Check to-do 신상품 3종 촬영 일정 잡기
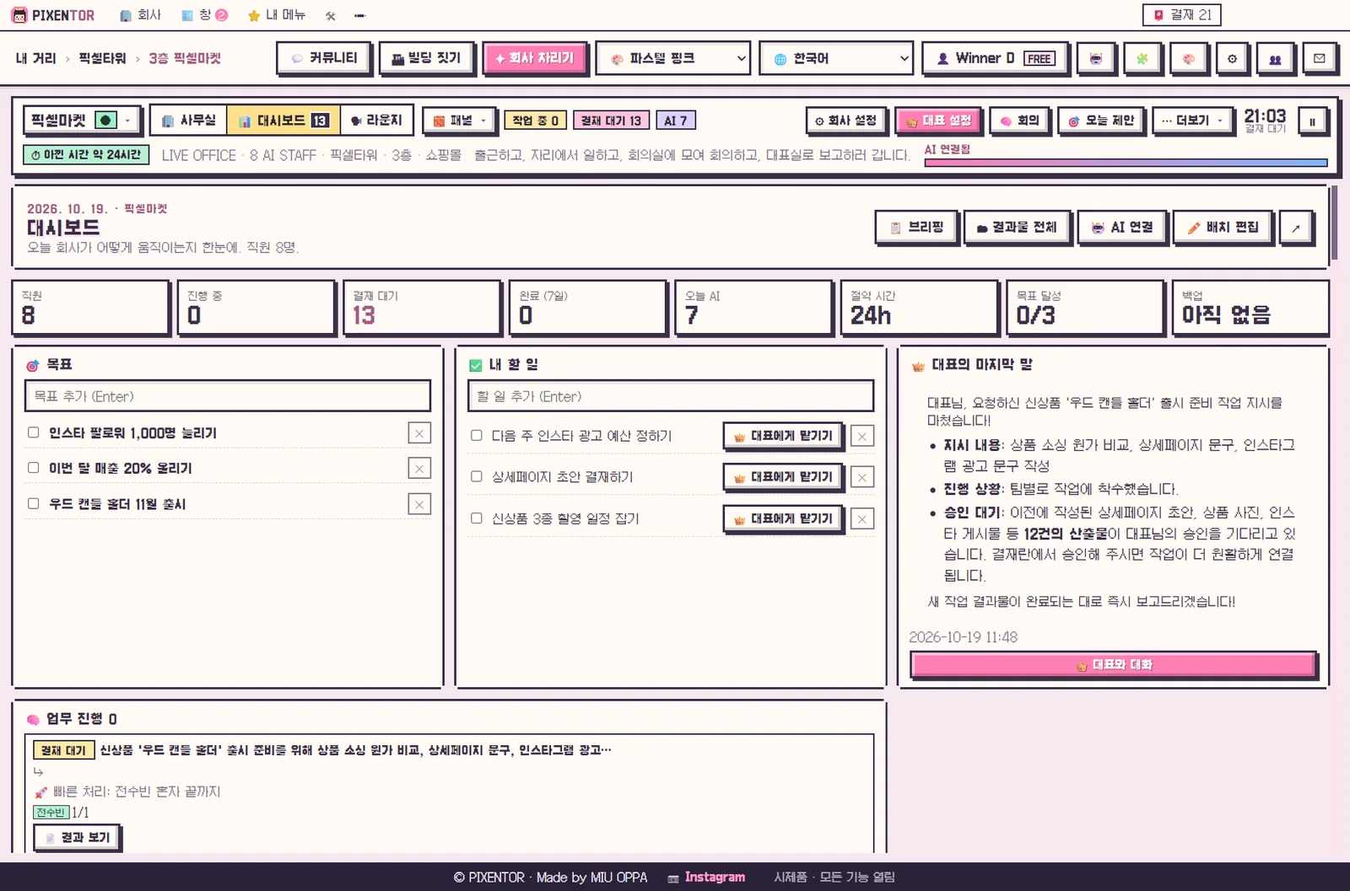The width and height of the screenshot is (1350, 891). coord(477,518)
